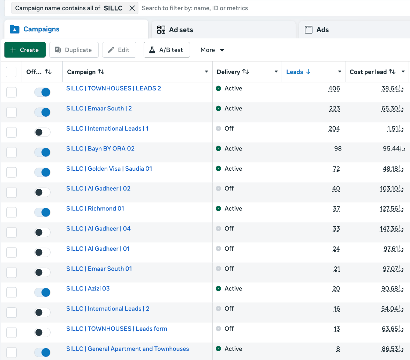Turn on International Leads 1 campaign toggle
The height and width of the screenshot is (360, 410).
pos(43,132)
